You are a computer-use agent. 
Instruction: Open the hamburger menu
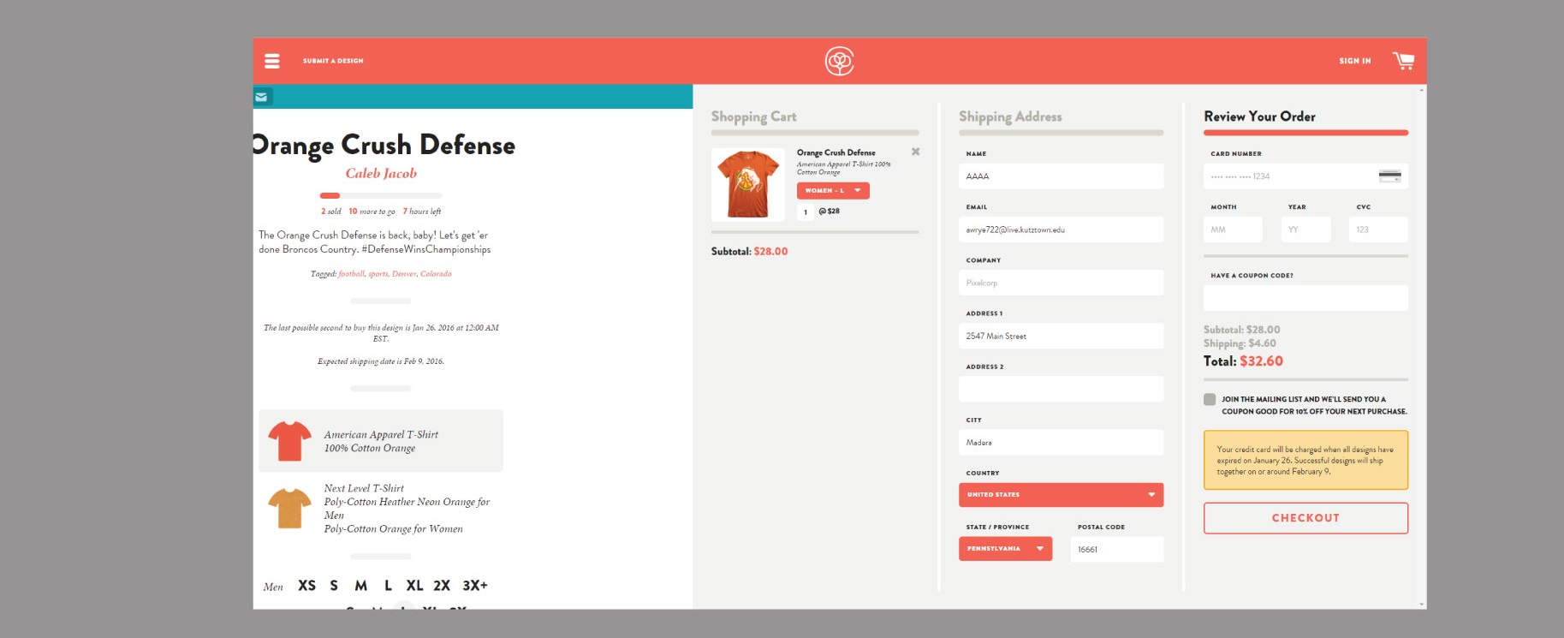click(x=272, y=61)
